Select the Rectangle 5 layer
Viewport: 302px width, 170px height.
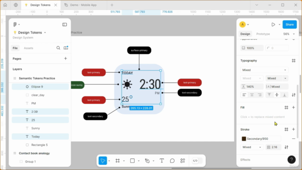click(x=40, y=145)
